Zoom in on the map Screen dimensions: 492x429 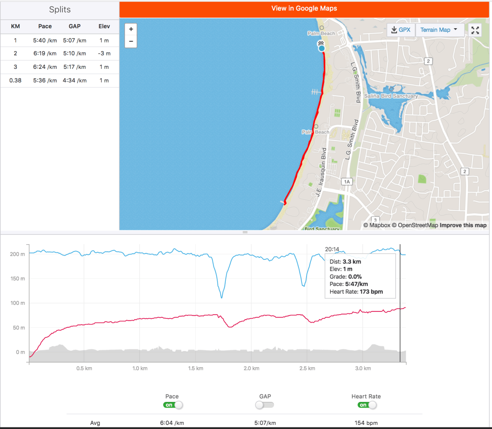tap(131, 29)
